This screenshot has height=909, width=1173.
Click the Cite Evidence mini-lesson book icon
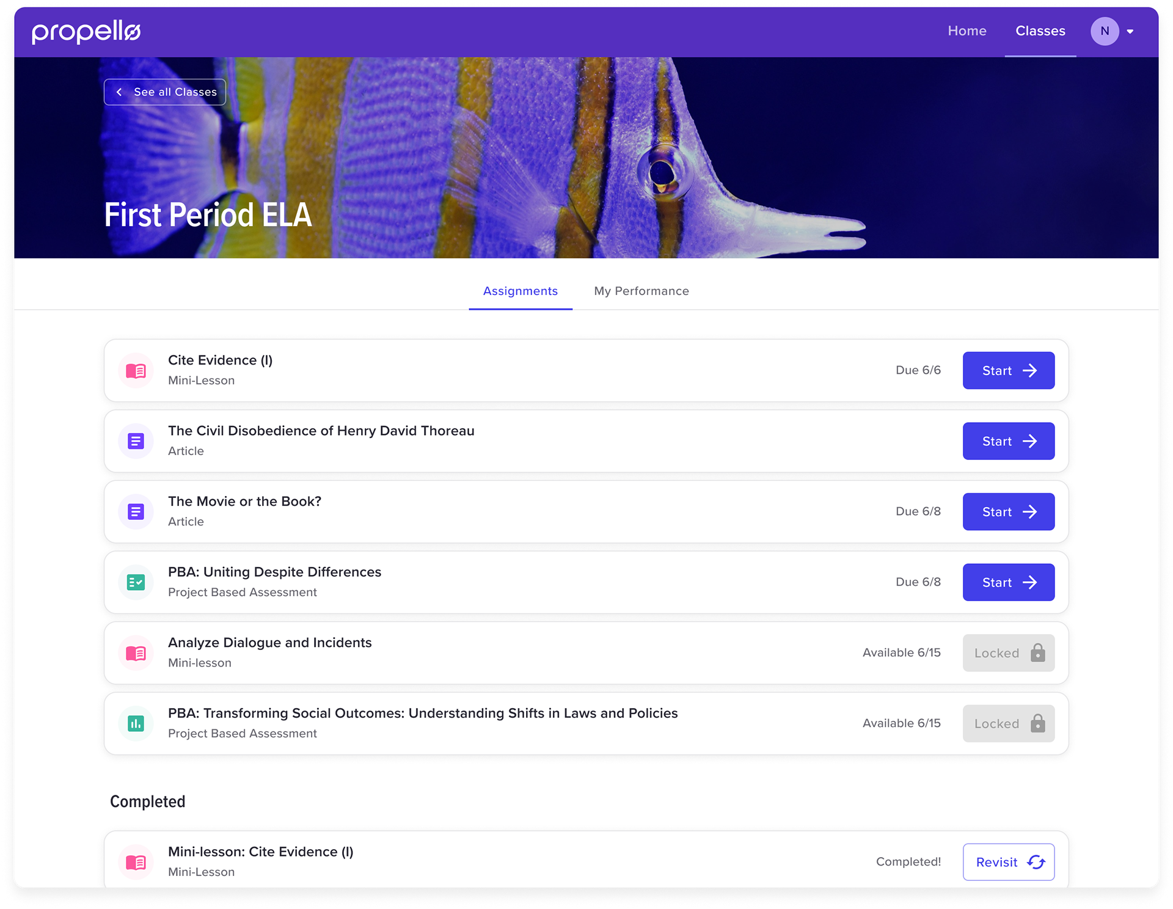(136, 370)
